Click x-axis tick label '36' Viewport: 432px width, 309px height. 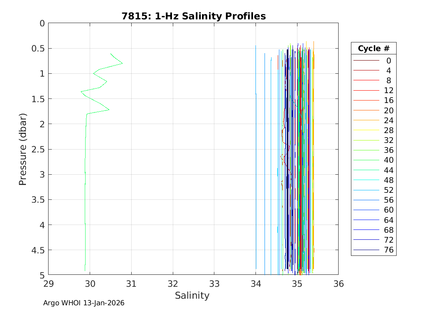[338, 284]
